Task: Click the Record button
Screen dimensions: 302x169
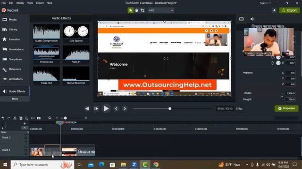Action: click(x=10, y=10)
